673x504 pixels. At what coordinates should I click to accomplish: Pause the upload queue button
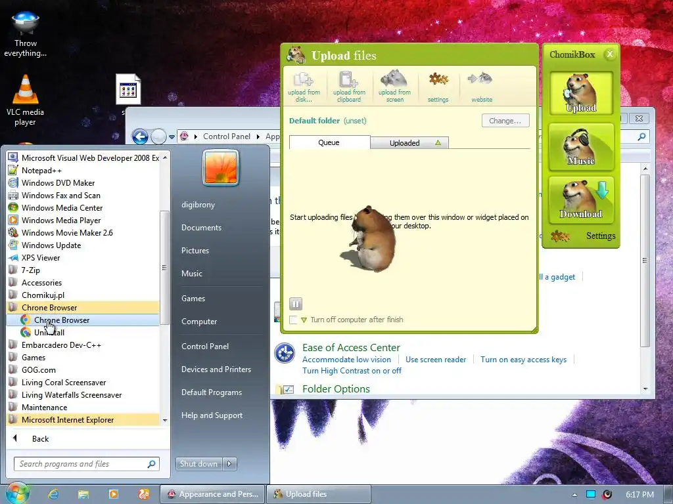tap(296, 304)
